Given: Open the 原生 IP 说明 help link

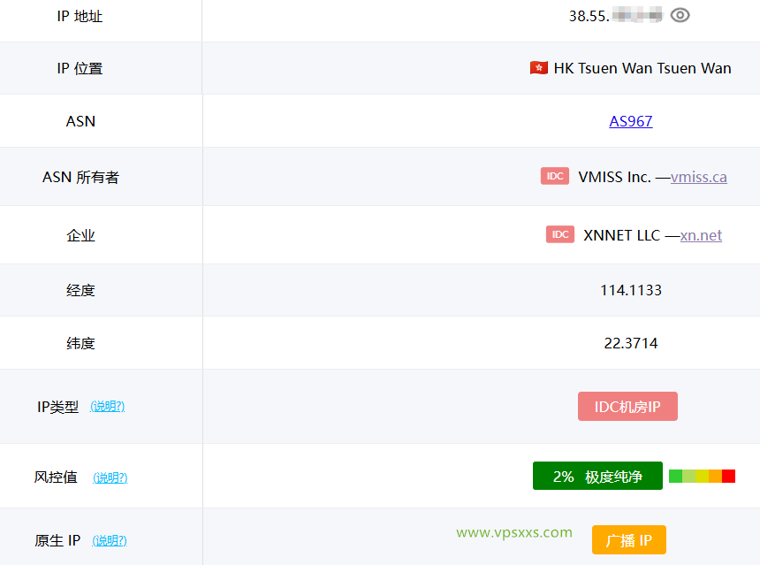Looking at the screenshot, I should 110,540.
